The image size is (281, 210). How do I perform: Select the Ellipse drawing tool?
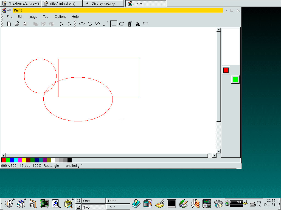tap(82, 24)
